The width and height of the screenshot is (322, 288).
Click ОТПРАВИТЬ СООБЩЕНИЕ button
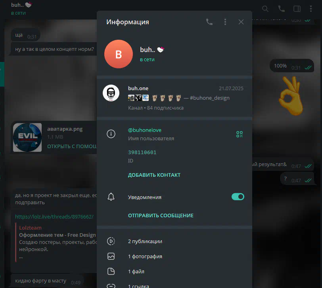click(161, 215)
